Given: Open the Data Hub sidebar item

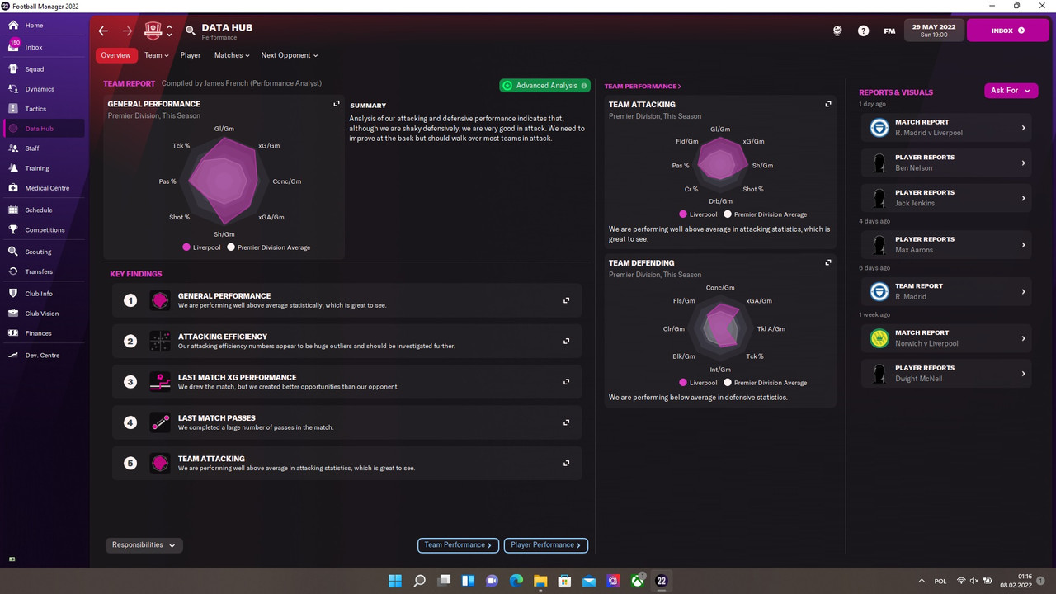Looking at the screenshot, I should (x=45, y=129).
